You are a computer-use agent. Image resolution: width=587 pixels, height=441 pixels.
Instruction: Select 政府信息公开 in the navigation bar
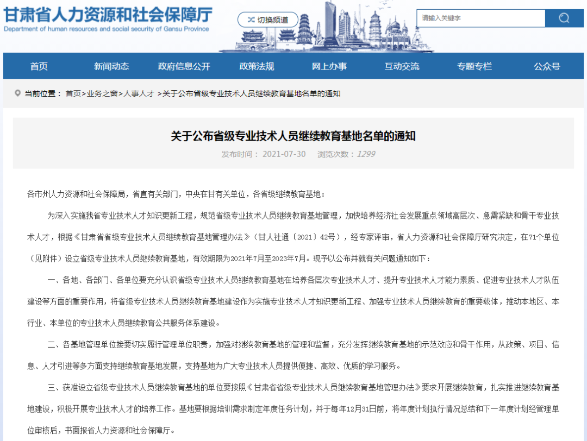pyautogui.click(x=184, y=66)
